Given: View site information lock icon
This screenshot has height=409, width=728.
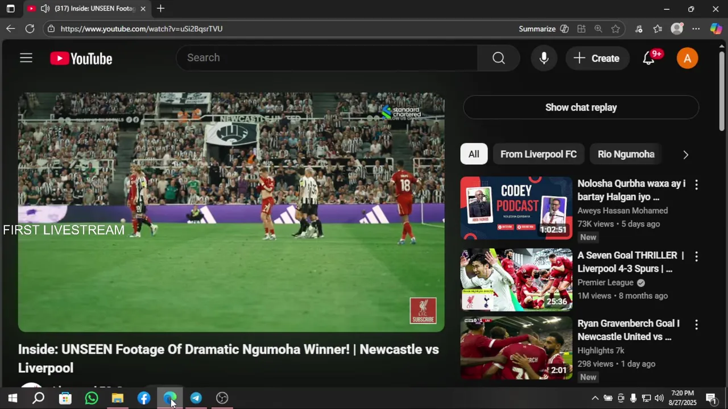Looking at the screenshot, I should pos(51,28).
